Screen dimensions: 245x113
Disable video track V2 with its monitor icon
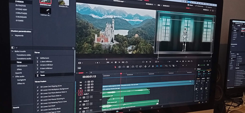92,88
